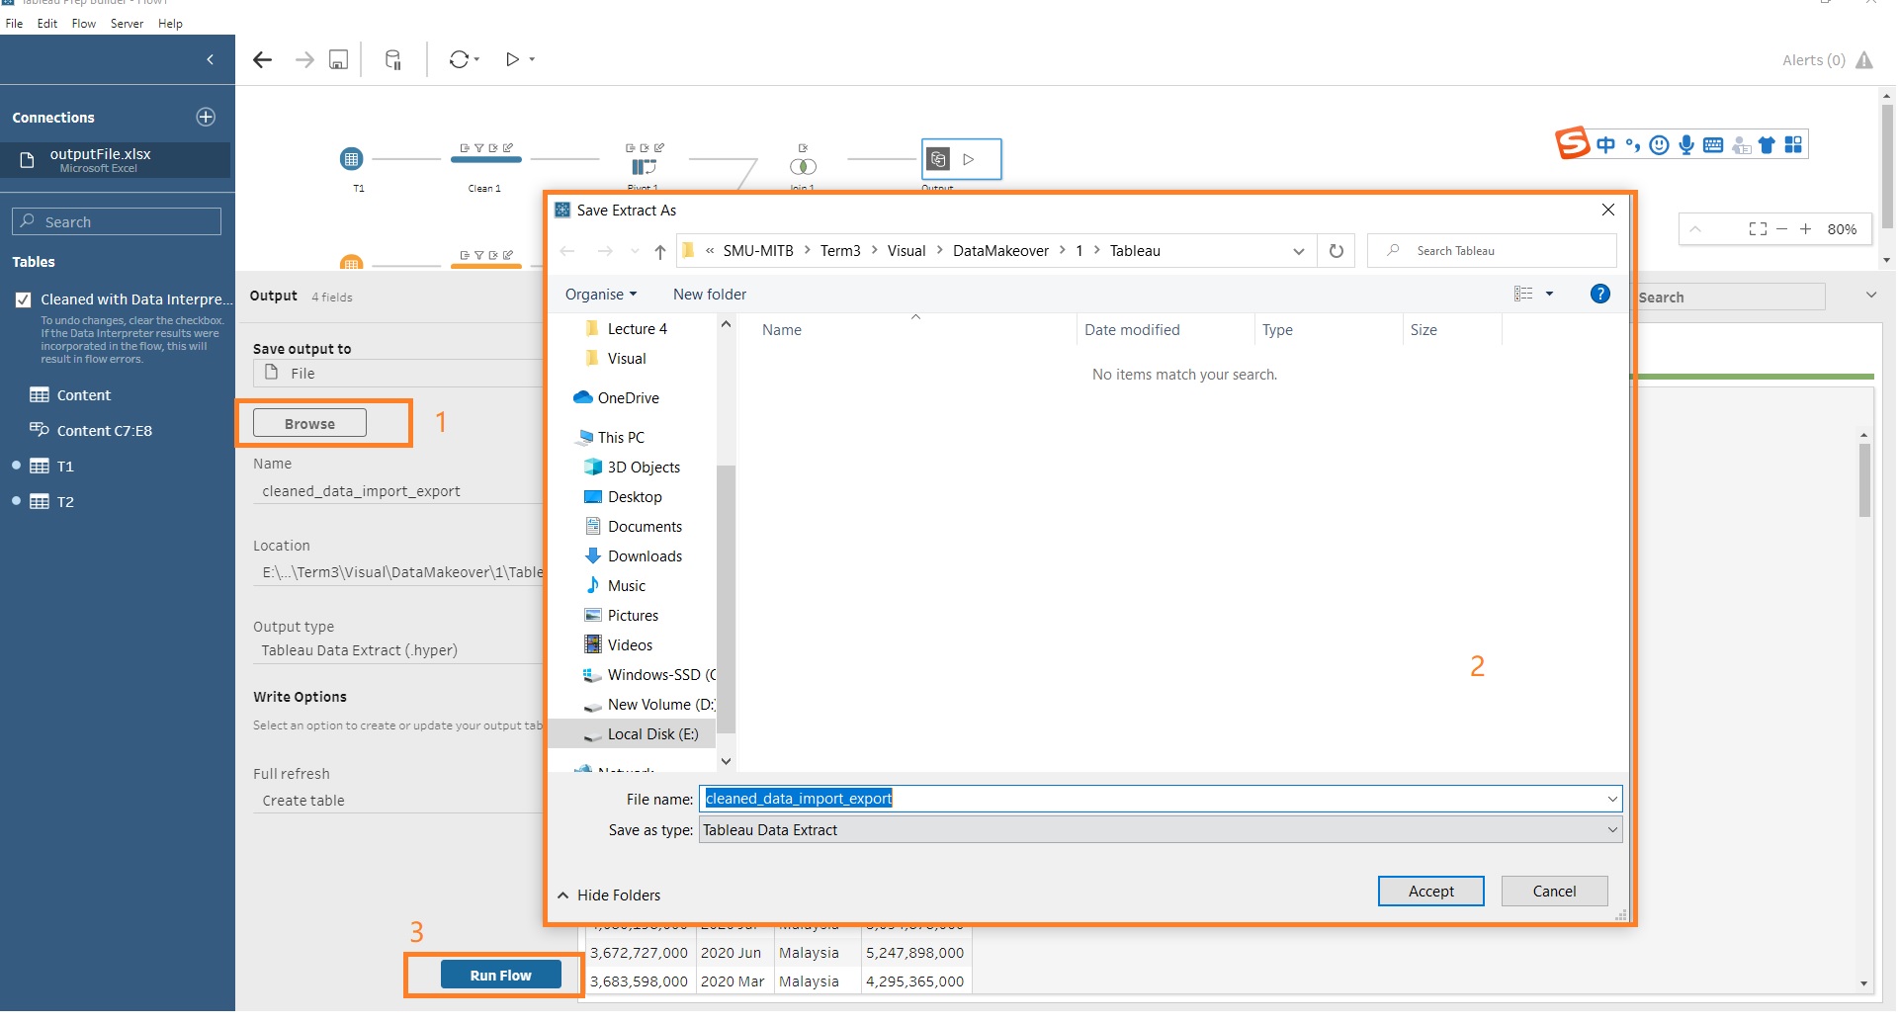This screenshot has height=1023, width=1898.
Task: Open the Organise dropdown menu
Action: pyautogui.click(x=600, y=295)
